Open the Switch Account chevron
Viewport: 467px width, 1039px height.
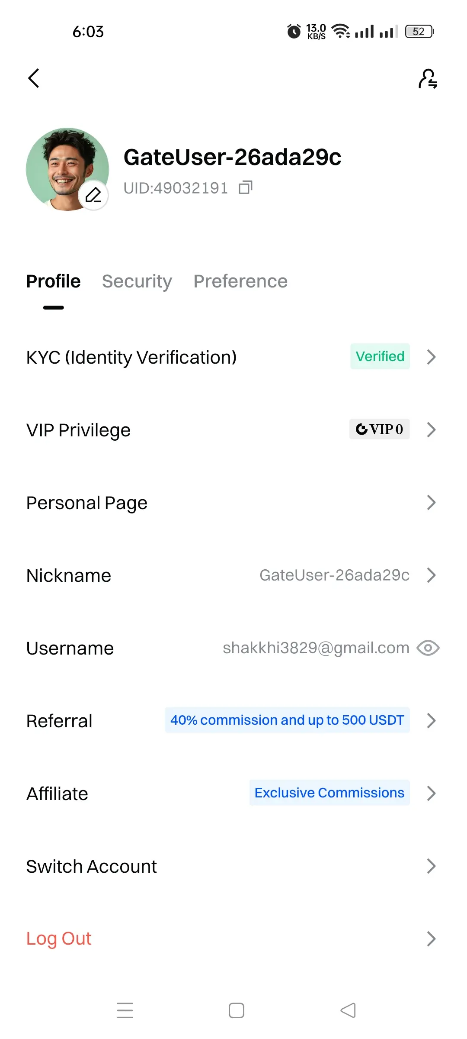[x=431, y=866]
